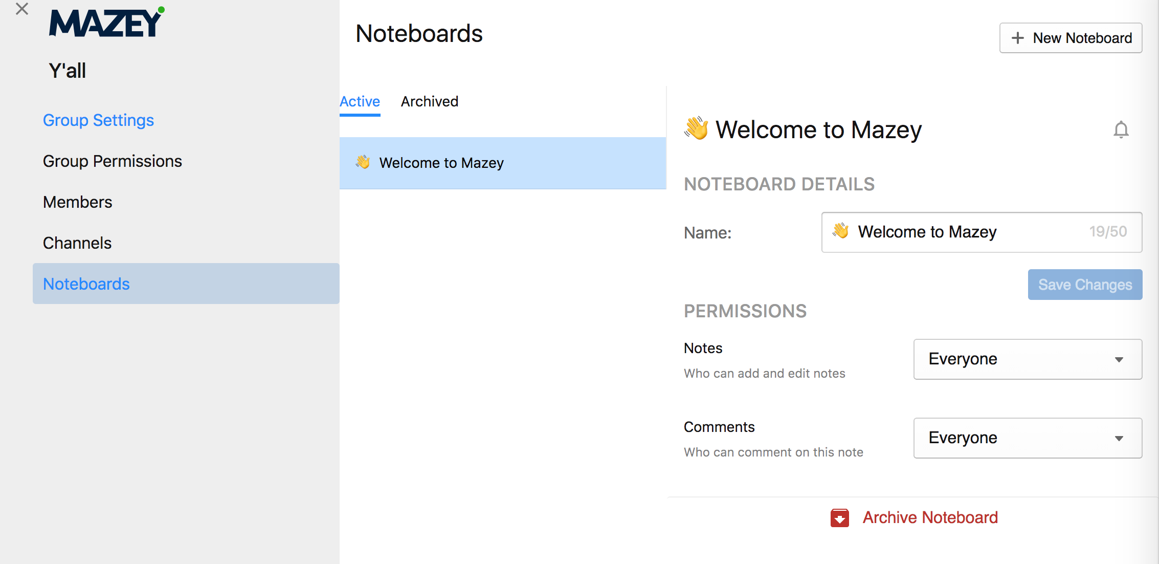Switch to the Active tab
Screen dimensions: 1159x564
[360, 101]
